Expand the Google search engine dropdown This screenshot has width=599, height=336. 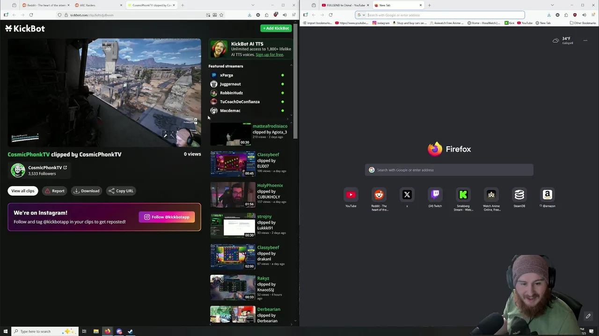point(361,15)
